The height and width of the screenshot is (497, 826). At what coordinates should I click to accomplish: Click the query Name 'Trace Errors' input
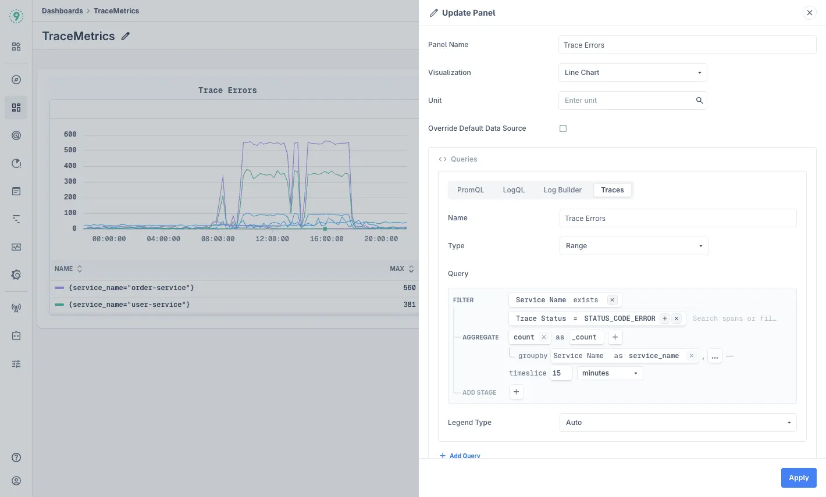click(x=678, y=218)
